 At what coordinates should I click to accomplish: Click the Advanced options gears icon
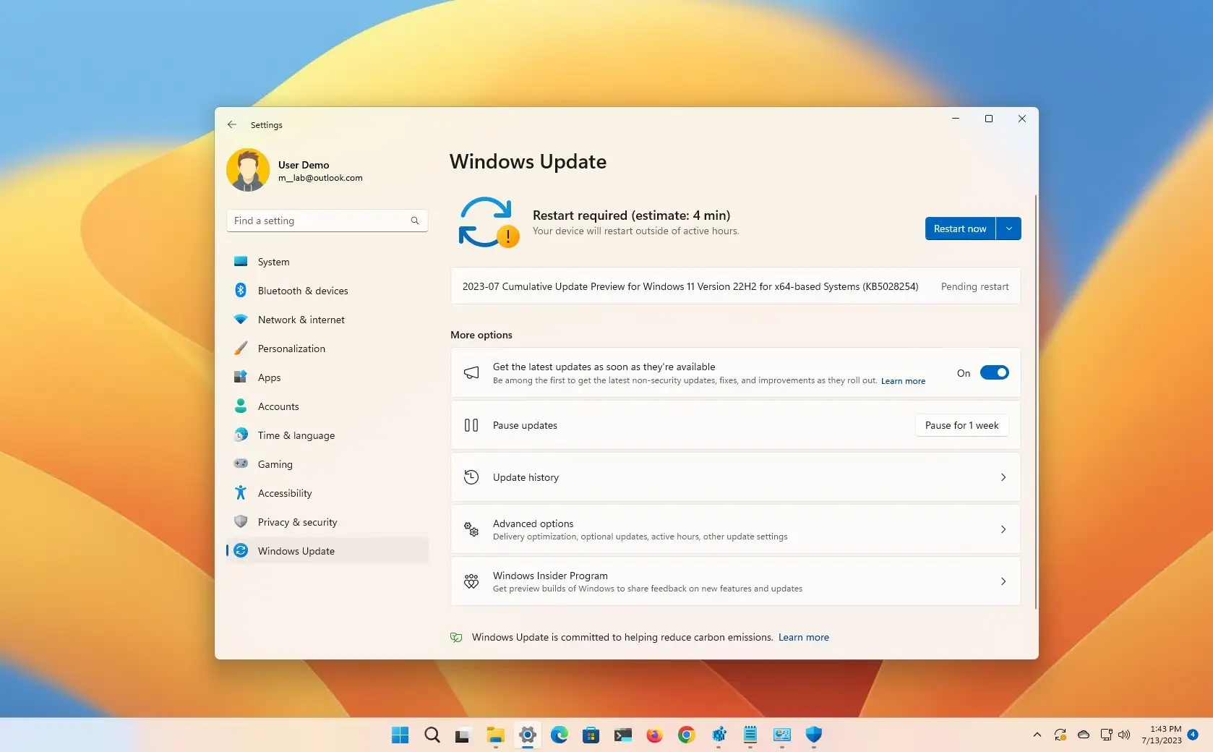coord(471,529)
